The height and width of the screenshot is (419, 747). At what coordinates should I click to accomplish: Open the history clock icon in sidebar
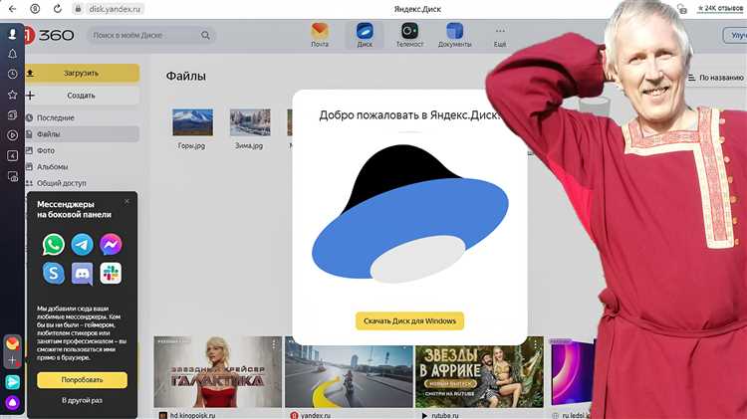[x=12, y=75]
